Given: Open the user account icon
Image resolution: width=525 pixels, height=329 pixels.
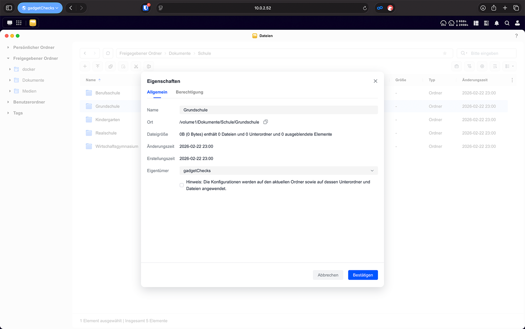Looking at the screenshot, I should pos(517,23).
